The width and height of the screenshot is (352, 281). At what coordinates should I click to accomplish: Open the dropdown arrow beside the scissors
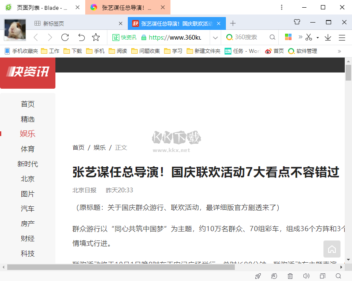pos(317,38)
